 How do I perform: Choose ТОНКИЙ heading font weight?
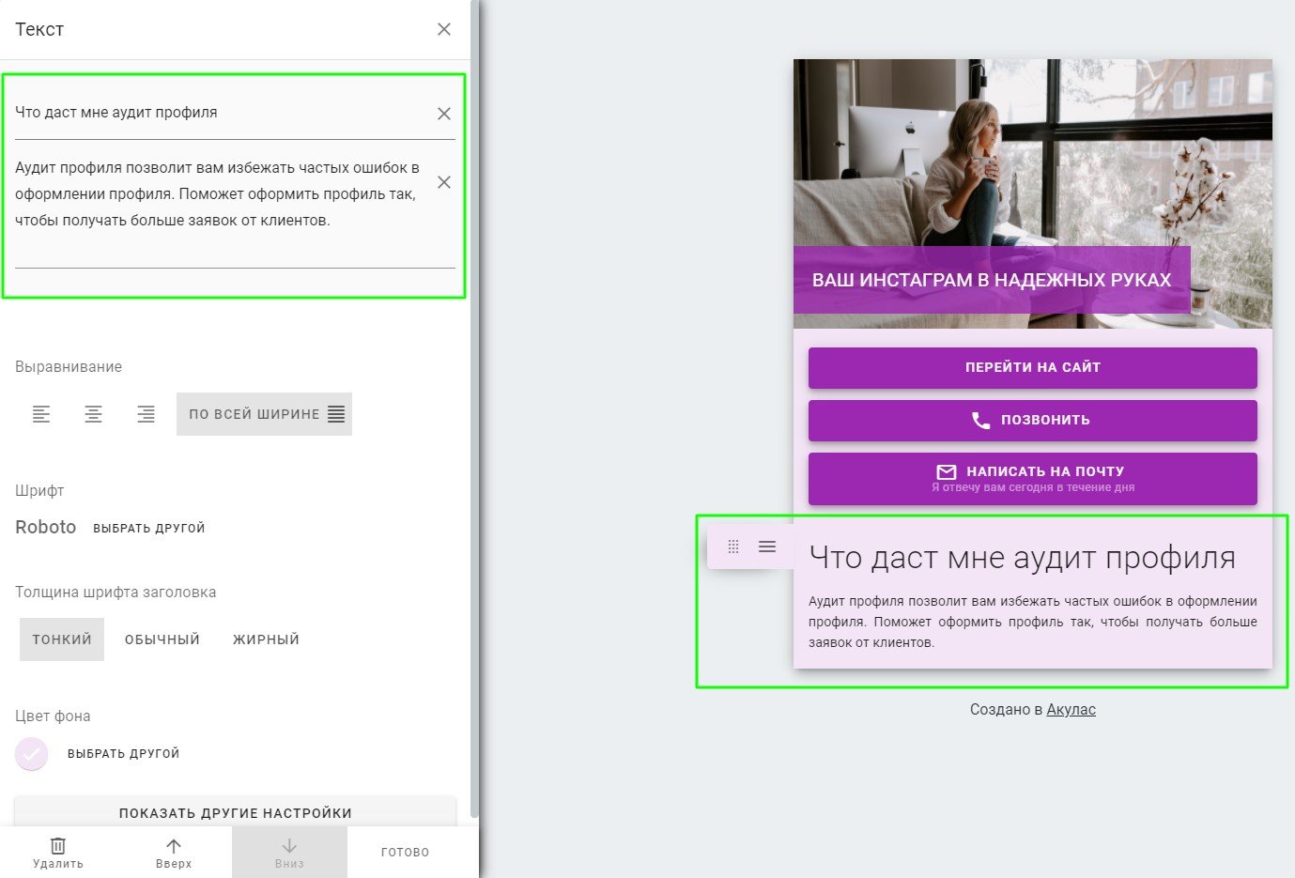(62, 639)
